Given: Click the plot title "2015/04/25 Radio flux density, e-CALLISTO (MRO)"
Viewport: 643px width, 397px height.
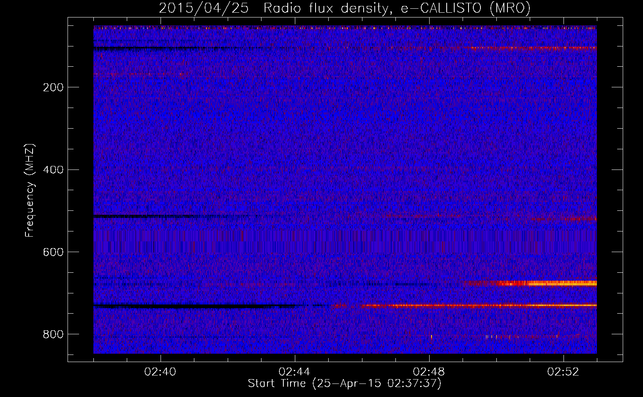Looking at the screenshot, I should [x=345, y=8].
